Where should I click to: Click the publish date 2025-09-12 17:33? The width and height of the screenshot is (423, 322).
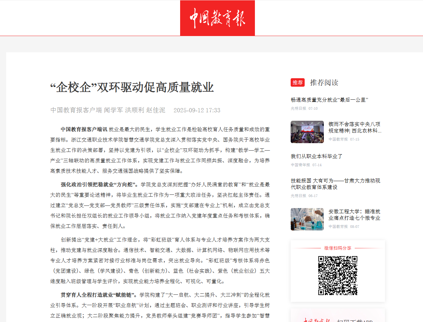(197, 110)
